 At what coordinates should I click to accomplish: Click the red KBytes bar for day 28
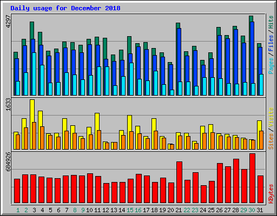coord(236,181)
